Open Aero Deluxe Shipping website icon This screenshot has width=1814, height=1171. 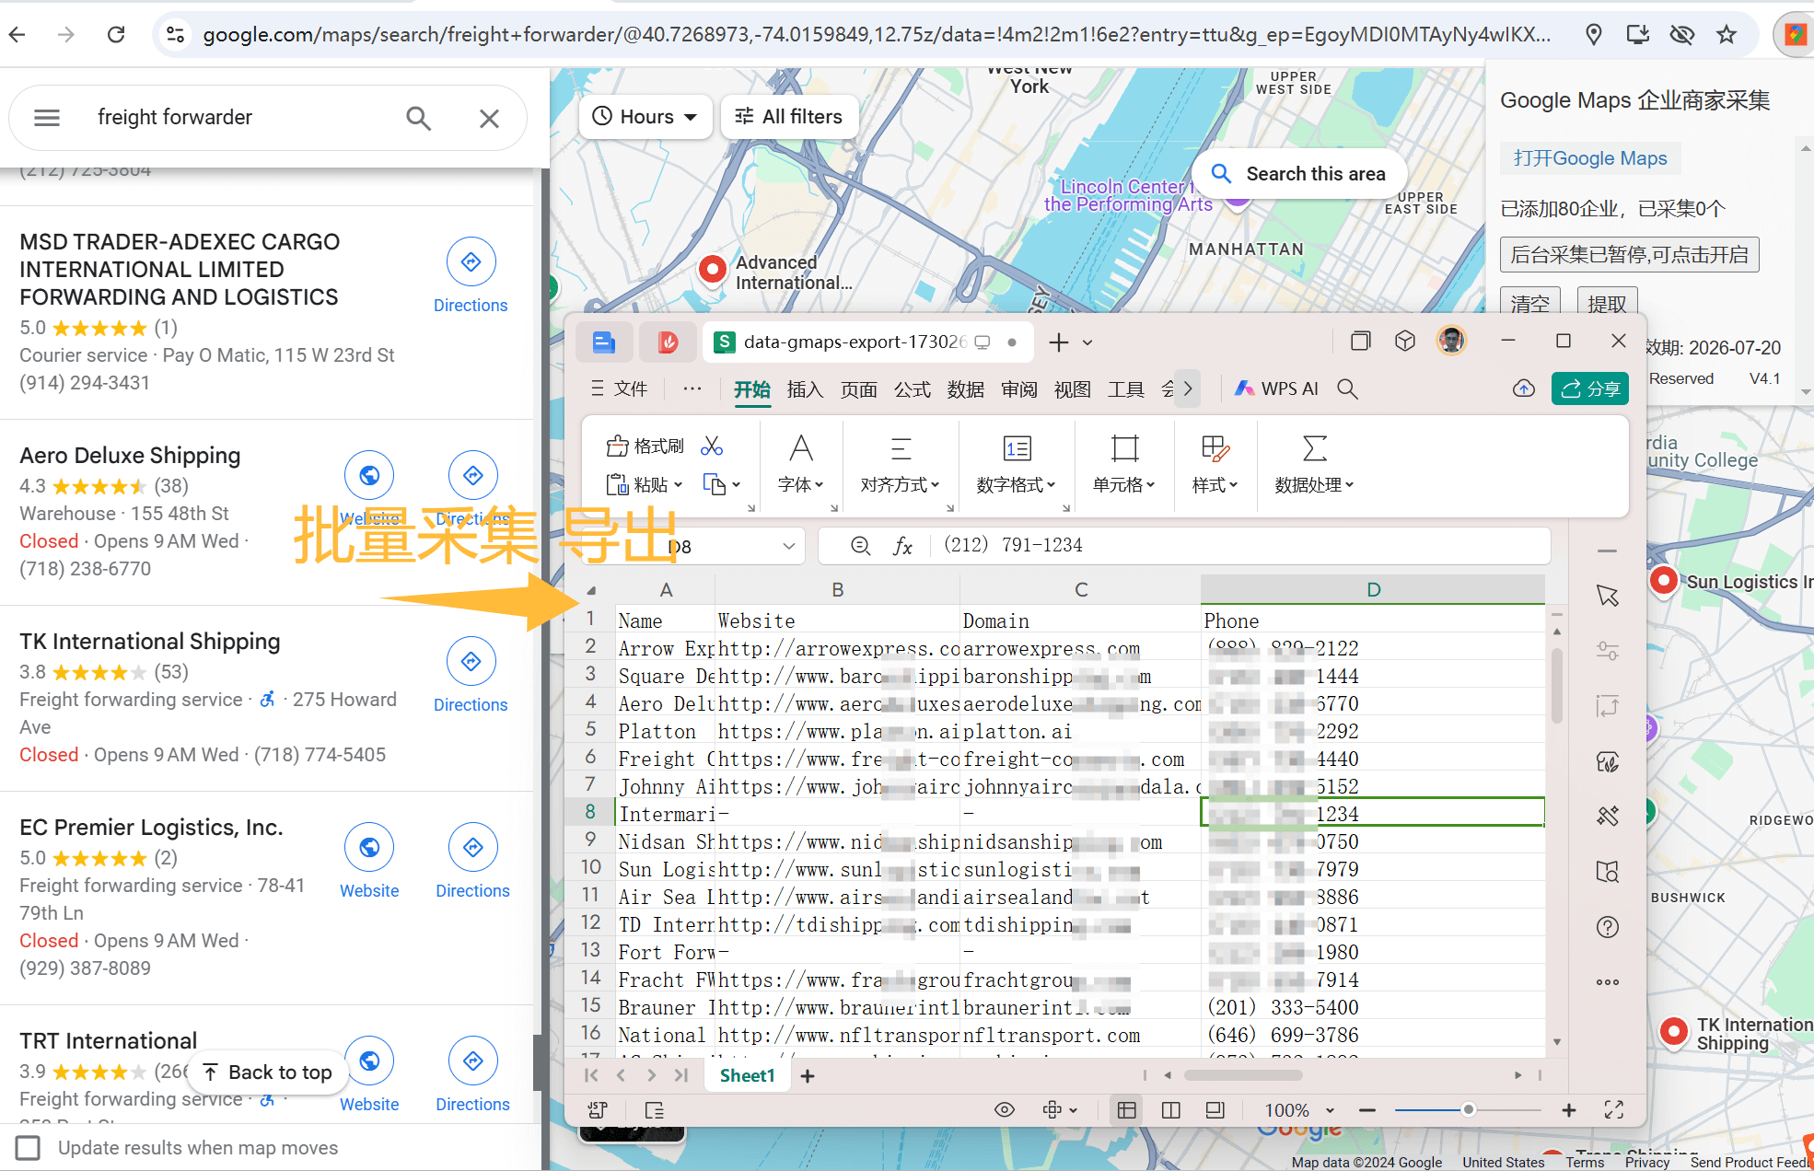coord(369,475)
